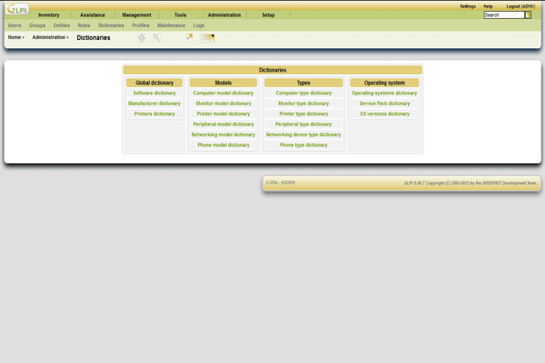Open Printer model dictionary
This screenshot has height=363, width=545.
[x=223, y=113]
